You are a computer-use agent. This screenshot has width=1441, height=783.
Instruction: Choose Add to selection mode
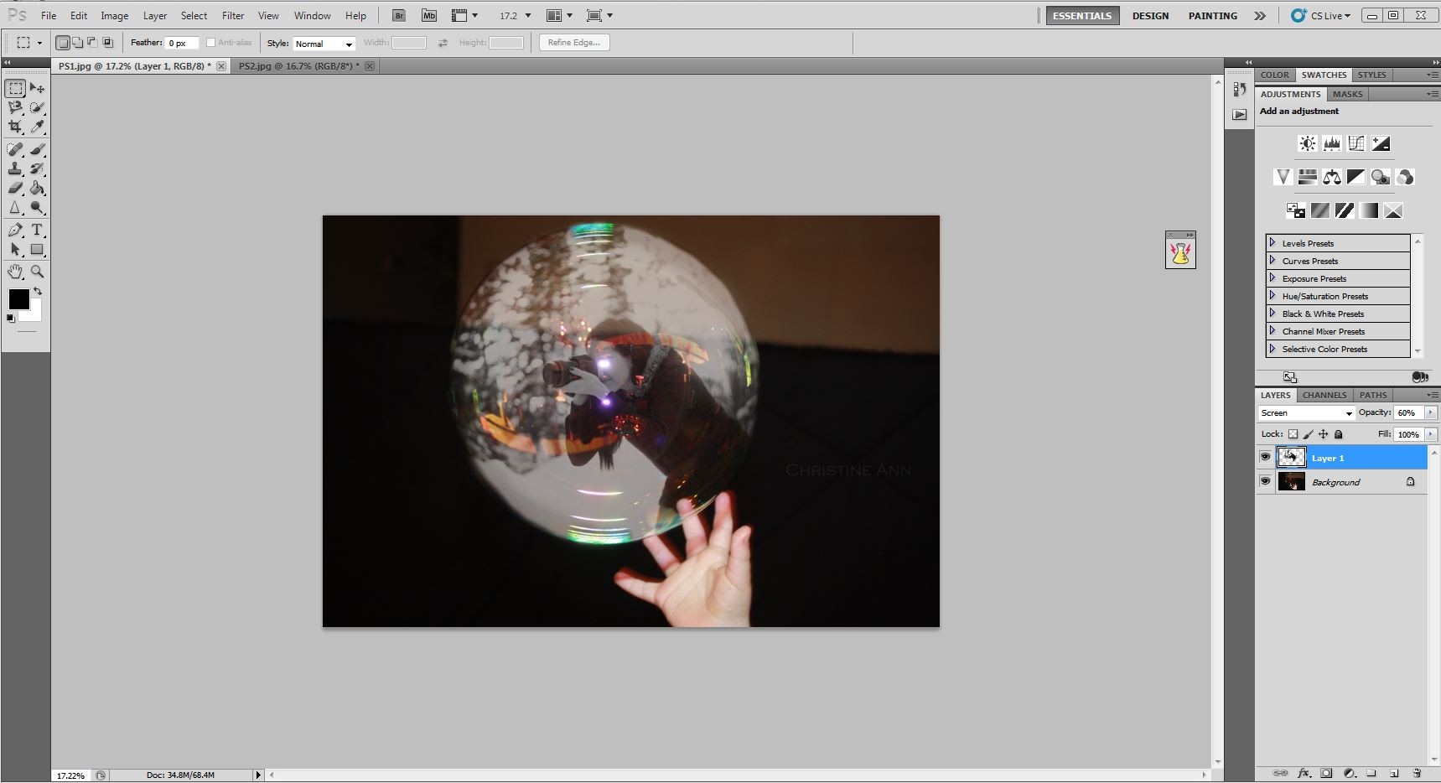[x=78, y=43]
